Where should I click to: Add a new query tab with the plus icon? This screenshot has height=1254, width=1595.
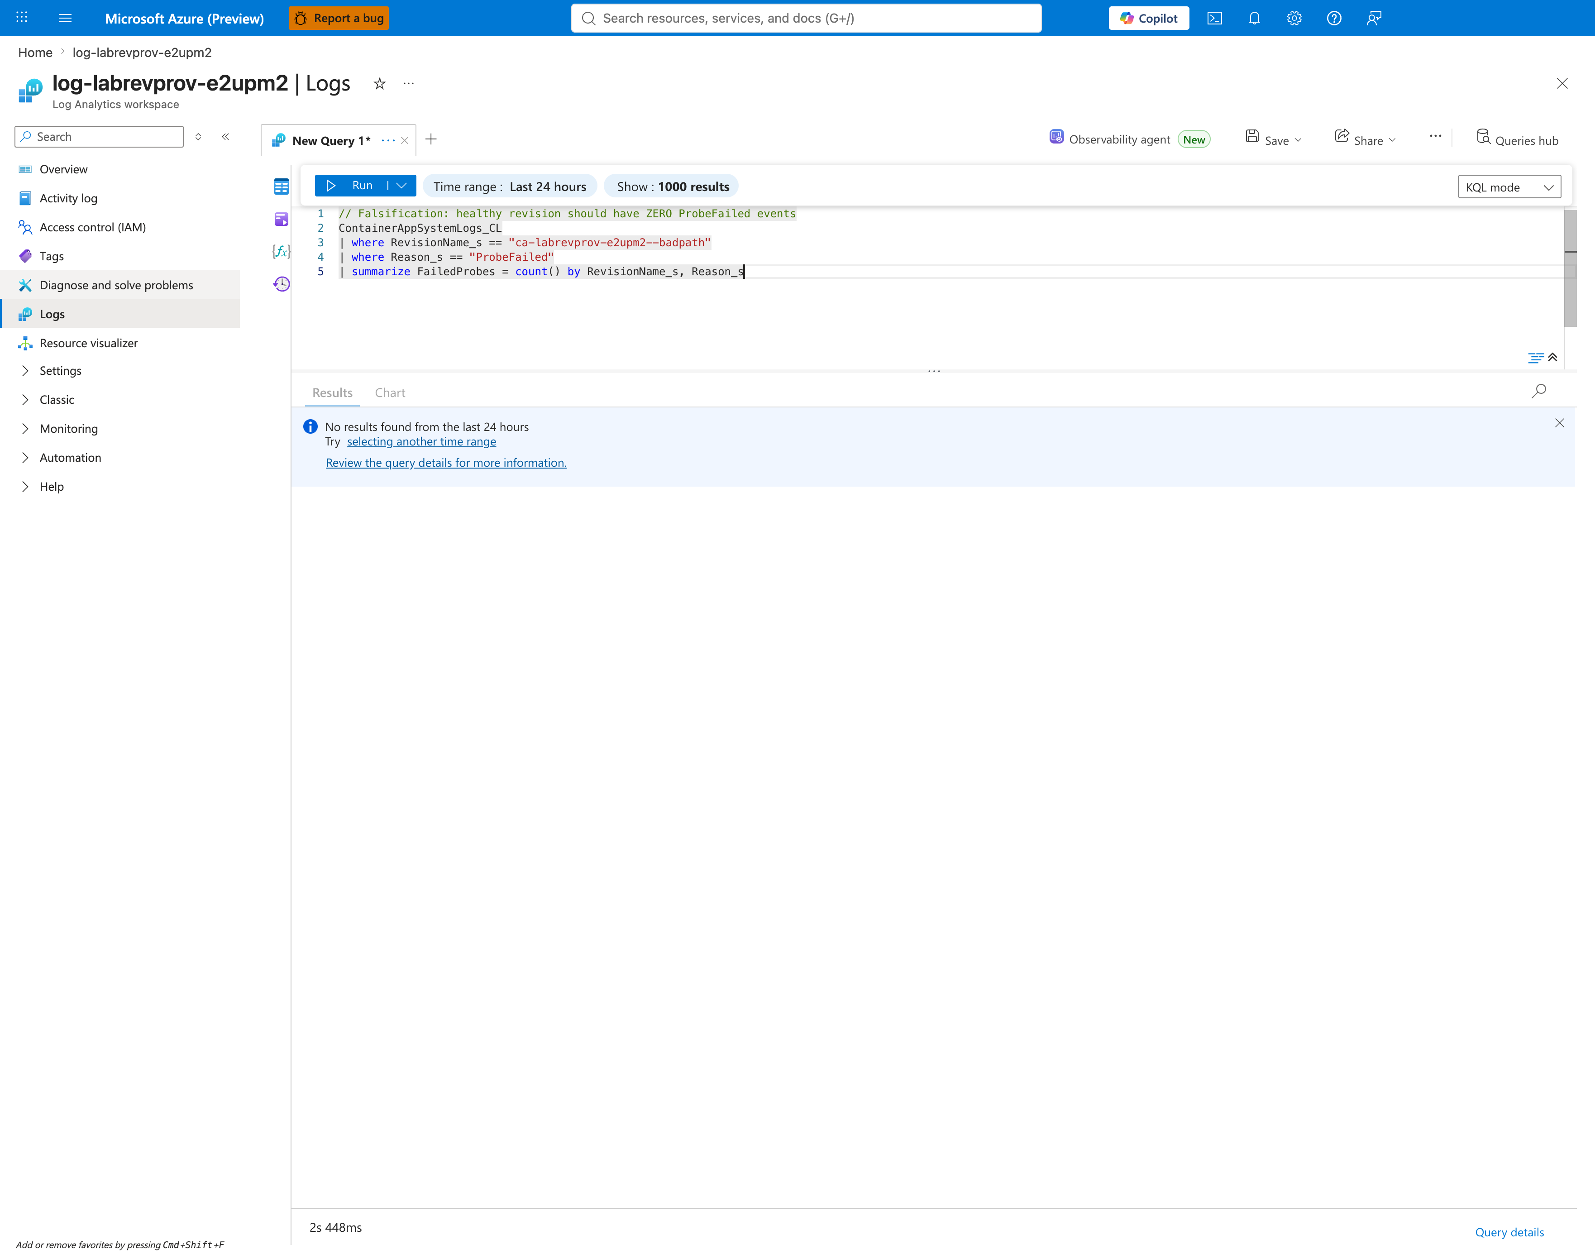(431, 139)
